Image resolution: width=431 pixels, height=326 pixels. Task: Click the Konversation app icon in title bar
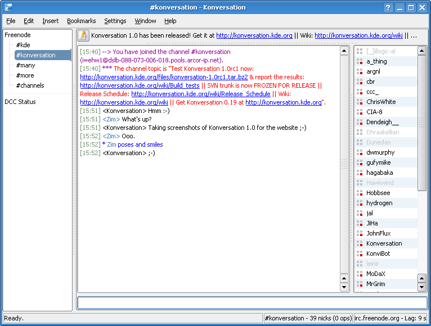(x=8, y=7)
